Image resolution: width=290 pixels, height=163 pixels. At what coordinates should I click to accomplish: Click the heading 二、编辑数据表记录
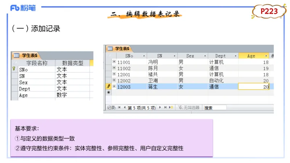point(145,14)
